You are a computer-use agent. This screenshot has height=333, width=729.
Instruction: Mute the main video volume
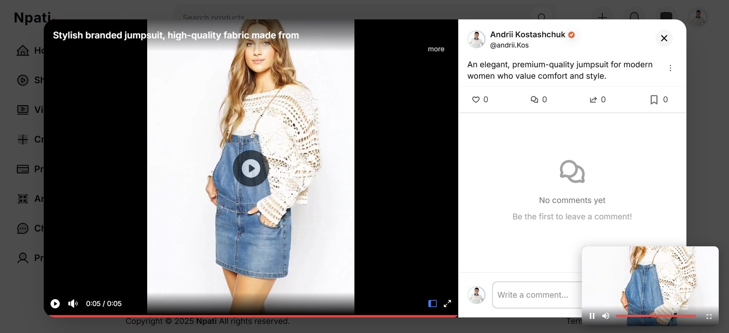tap(73, 303)
